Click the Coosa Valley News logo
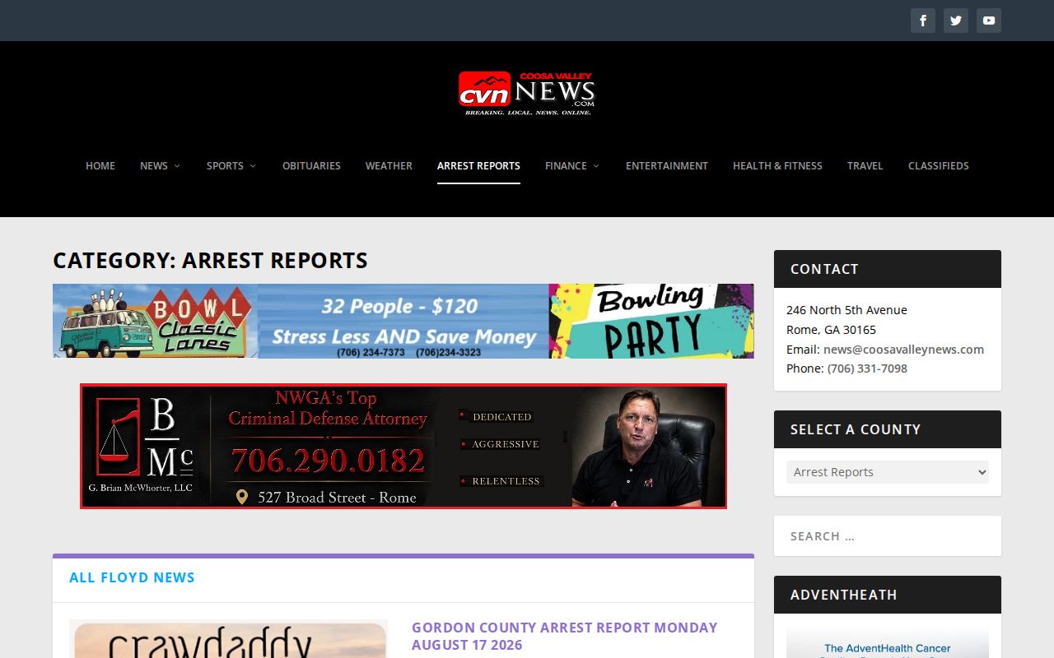This screenshot has height=658, width=1054. [527, 93]
